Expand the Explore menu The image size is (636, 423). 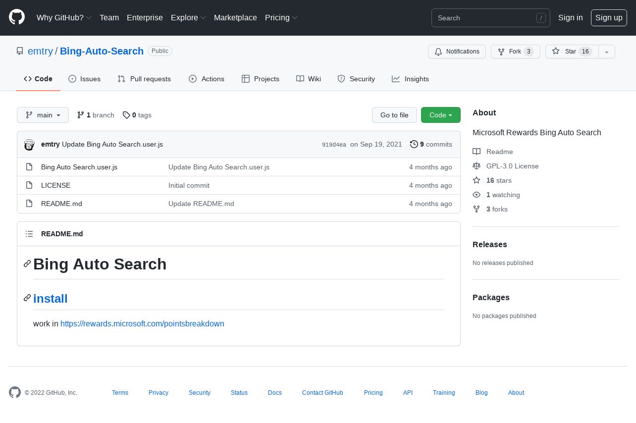pos(188,17)
